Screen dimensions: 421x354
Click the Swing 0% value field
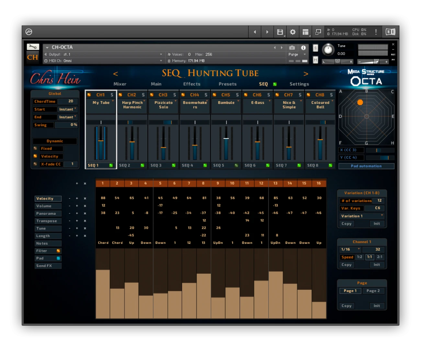coord(66,125)
